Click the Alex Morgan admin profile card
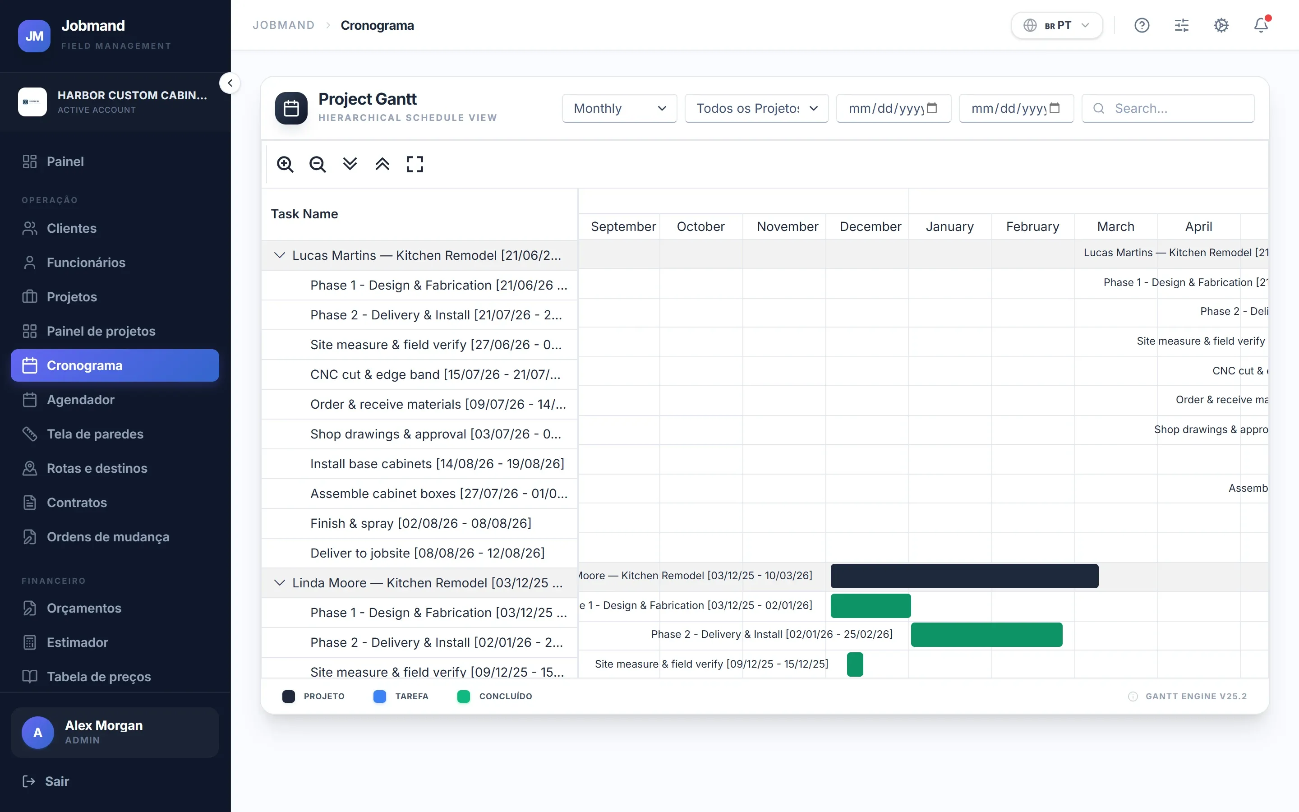1299x812 pixels. [x=115, y=733]
